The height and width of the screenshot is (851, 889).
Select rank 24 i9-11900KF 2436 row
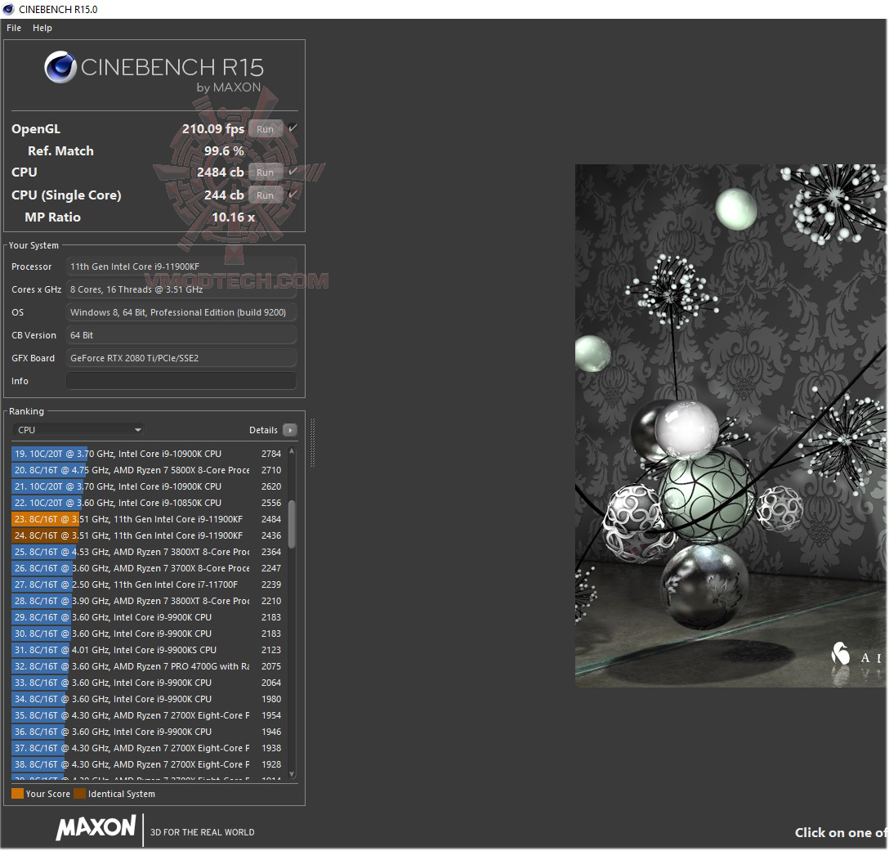pos(149,535)
